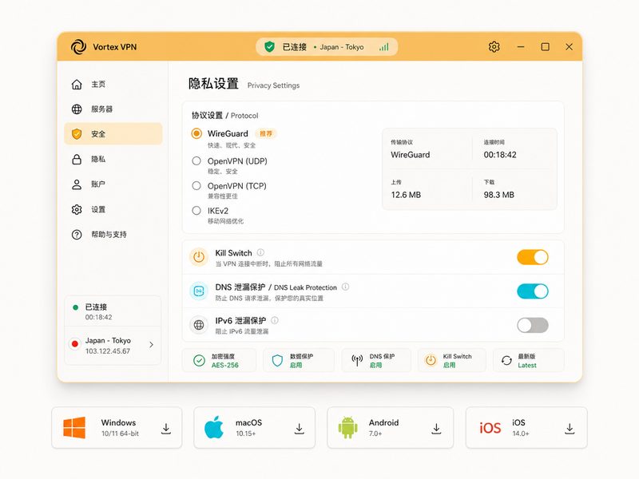Click the Apple macOS logo
This screenshot has height=479, width=639.
(x=214, y=427)
